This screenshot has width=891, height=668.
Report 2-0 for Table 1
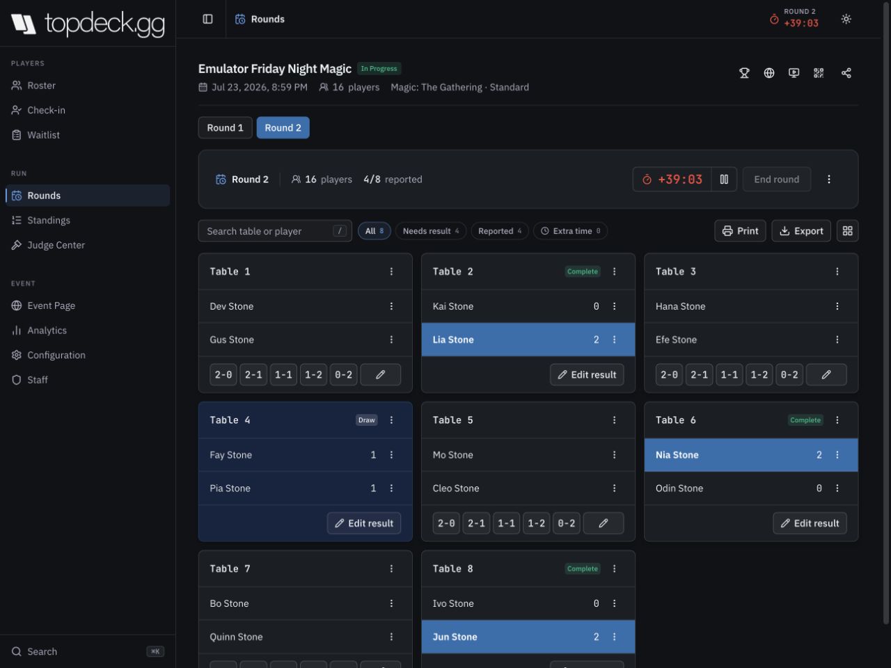[x=223, y=374]
